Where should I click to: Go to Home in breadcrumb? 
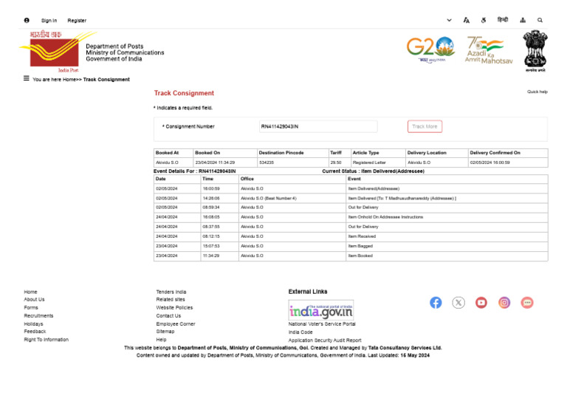click(x=69, y=80)
